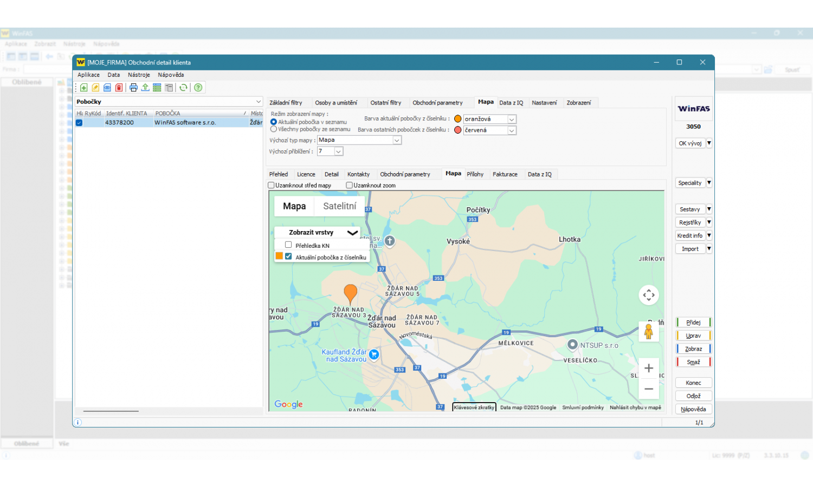
Task: Zoom out with the map minus button
Action: point(649,389)
